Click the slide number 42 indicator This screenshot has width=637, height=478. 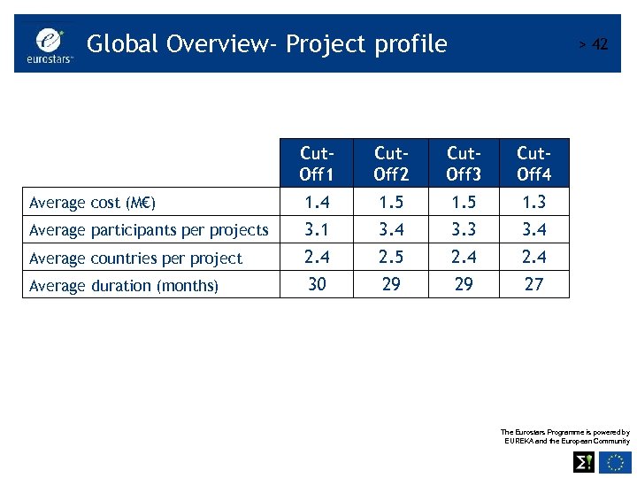click(x=594, y=44)
